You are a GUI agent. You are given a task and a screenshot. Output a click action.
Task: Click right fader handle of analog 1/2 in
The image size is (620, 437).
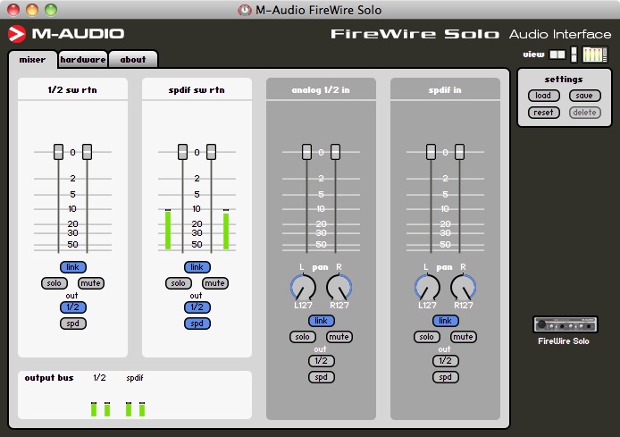[335, 152]
